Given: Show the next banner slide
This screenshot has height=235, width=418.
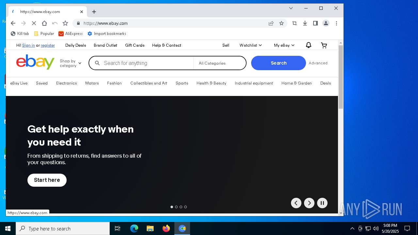Looking at the screenshot, I should coord(309,203).
